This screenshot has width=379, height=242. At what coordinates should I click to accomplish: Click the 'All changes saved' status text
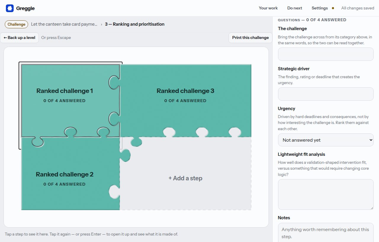click(x=358, y=8)
